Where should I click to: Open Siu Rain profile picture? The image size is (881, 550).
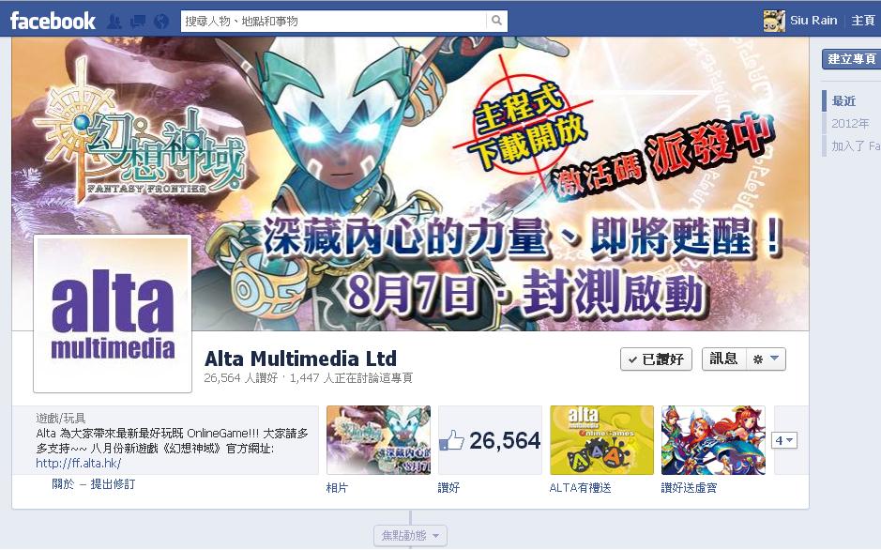click(774, 21)
